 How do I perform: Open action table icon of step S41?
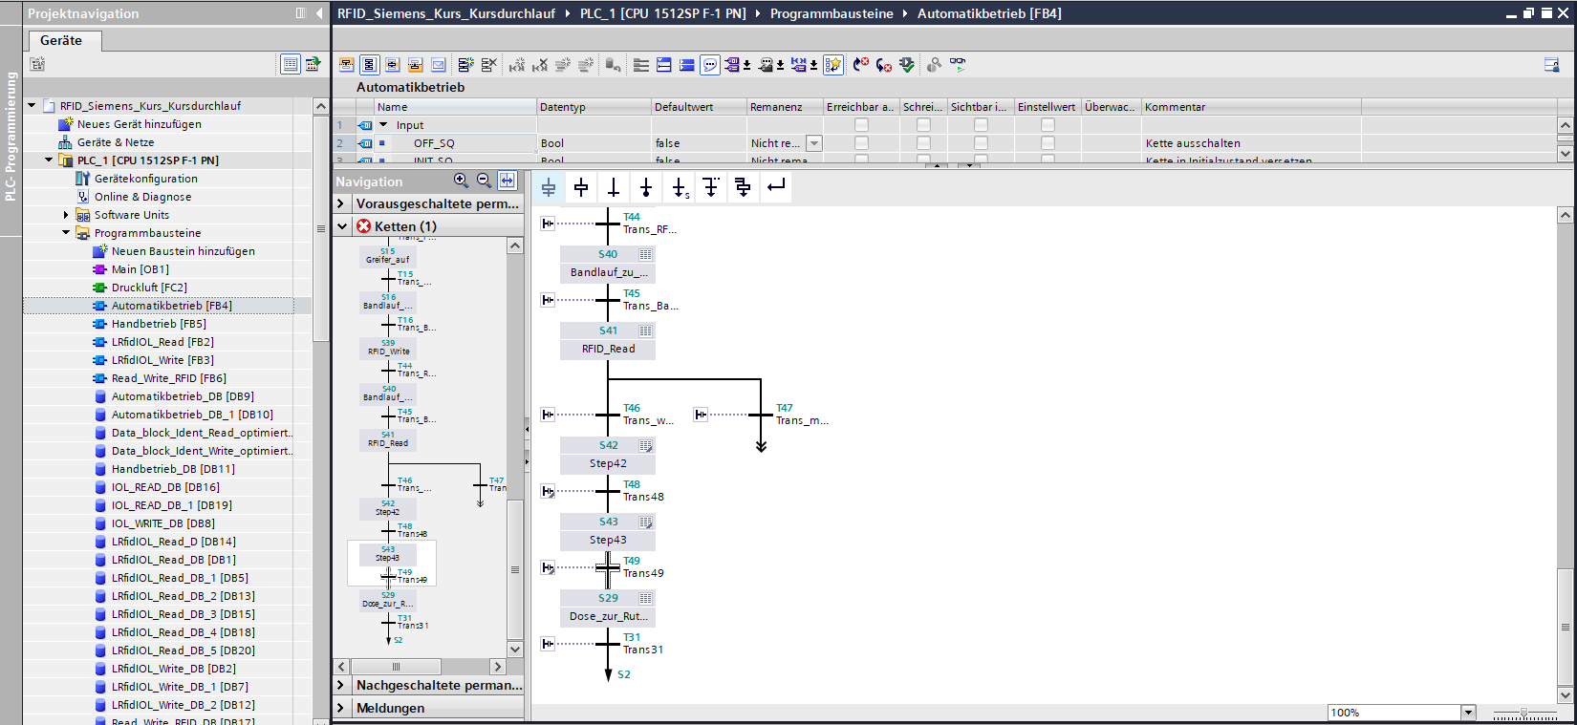(x=645, y=331)
